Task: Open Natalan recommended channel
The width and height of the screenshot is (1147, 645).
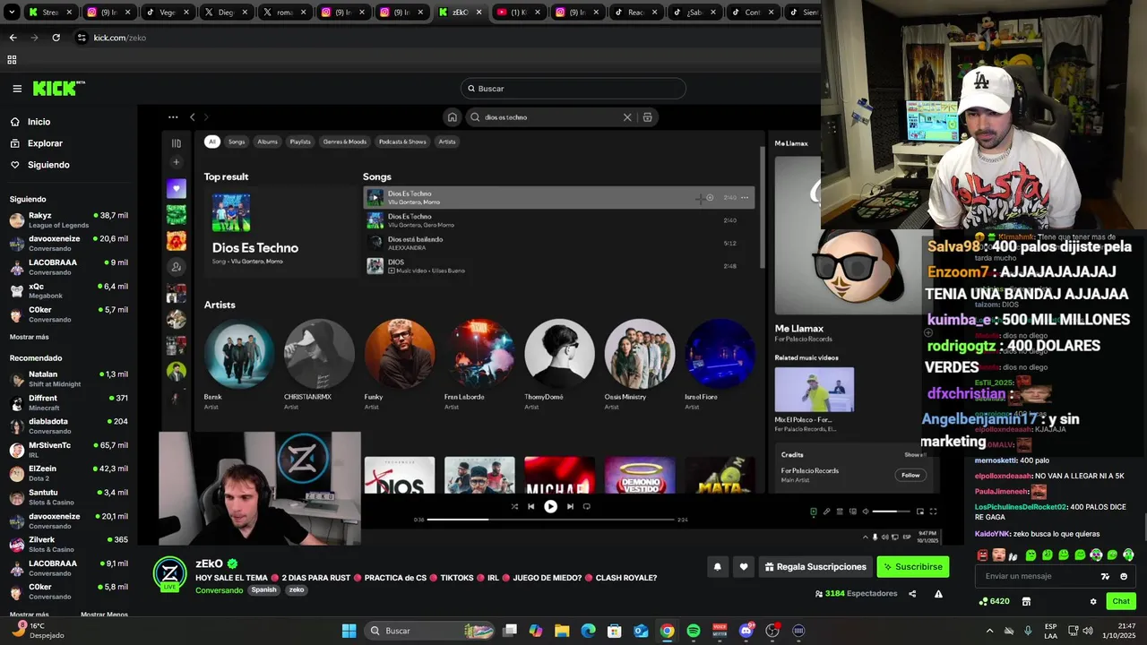Action: tap(69, 379)
